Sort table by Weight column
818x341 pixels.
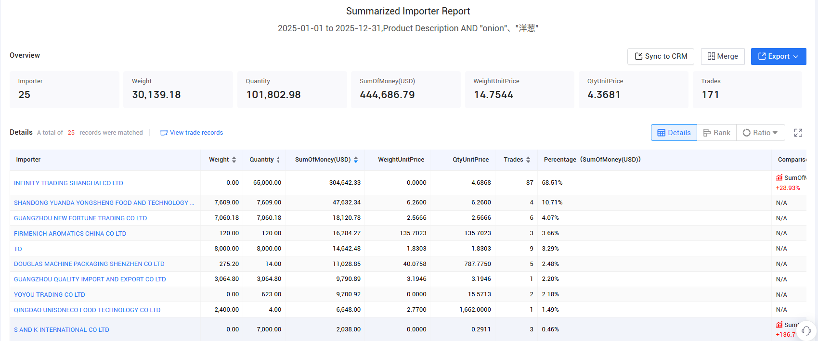tap(234, 160)
